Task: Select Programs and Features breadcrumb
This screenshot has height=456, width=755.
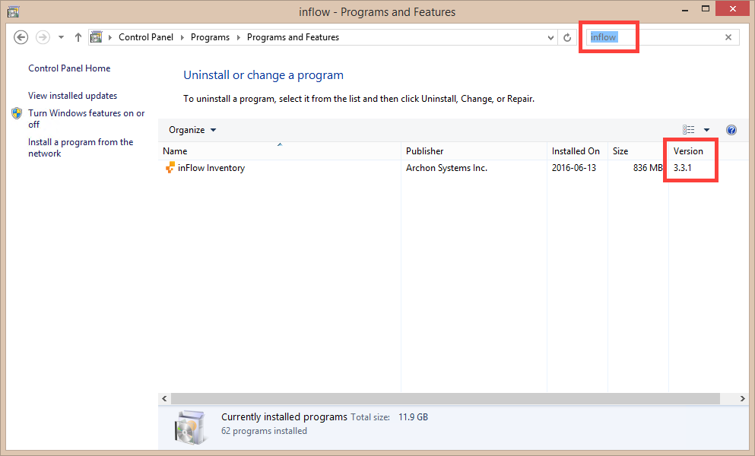Action: pos(293,37)
